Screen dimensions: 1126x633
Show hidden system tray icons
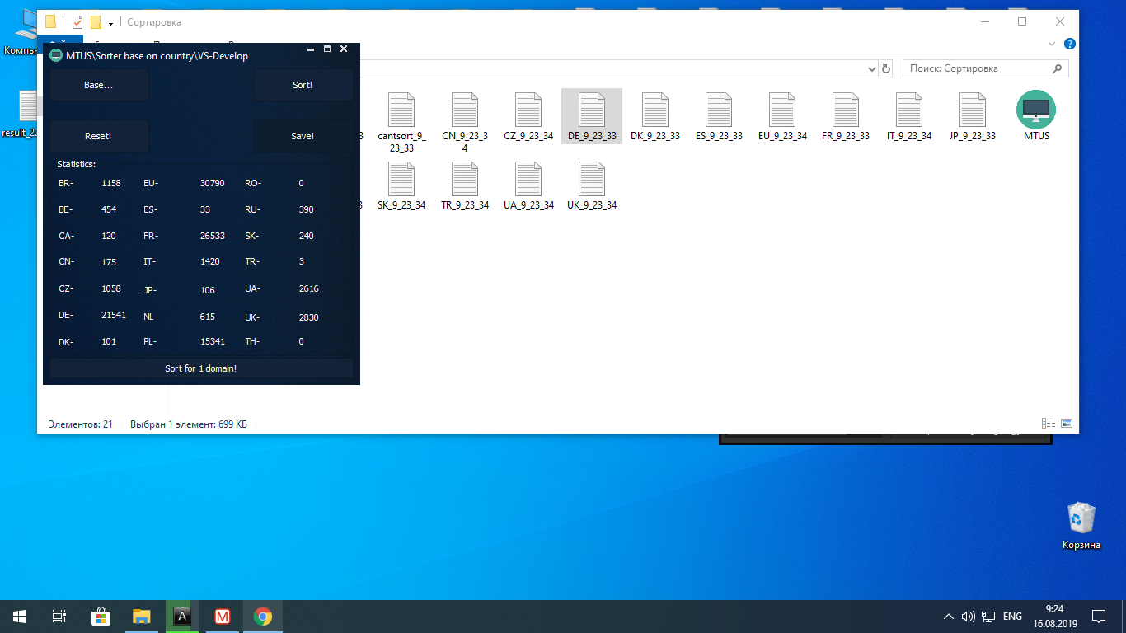pyautogui.click(x=948, y=617)
